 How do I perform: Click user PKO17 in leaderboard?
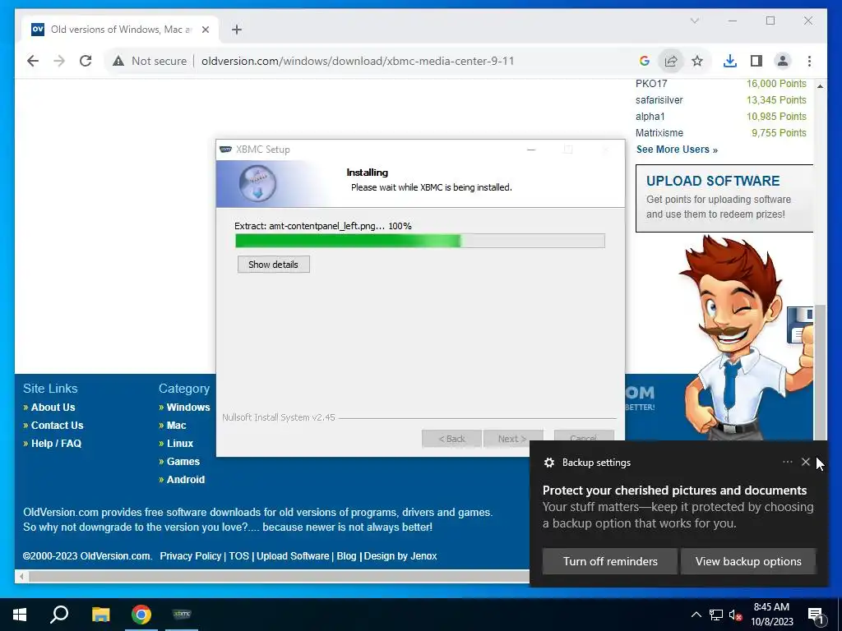(x=651, y=84)
